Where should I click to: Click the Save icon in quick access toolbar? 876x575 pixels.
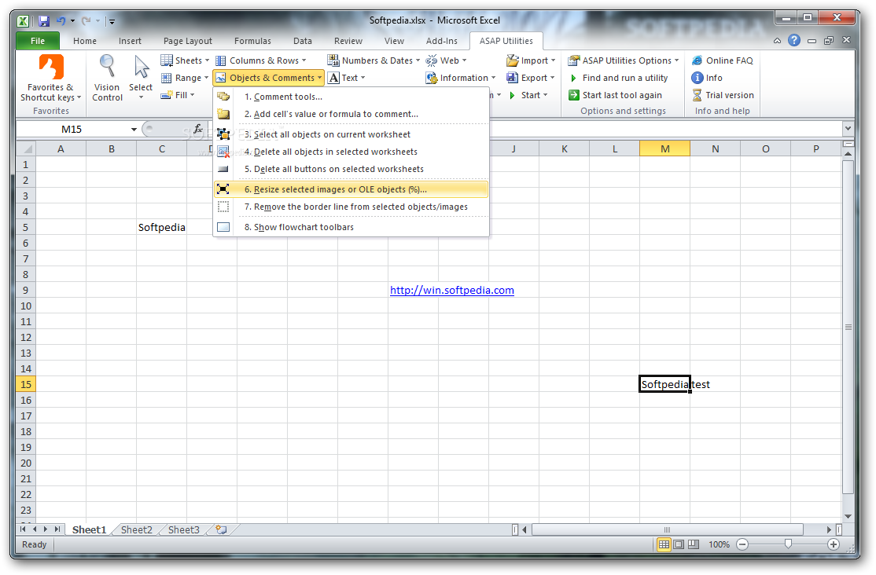tap(44, 21)
